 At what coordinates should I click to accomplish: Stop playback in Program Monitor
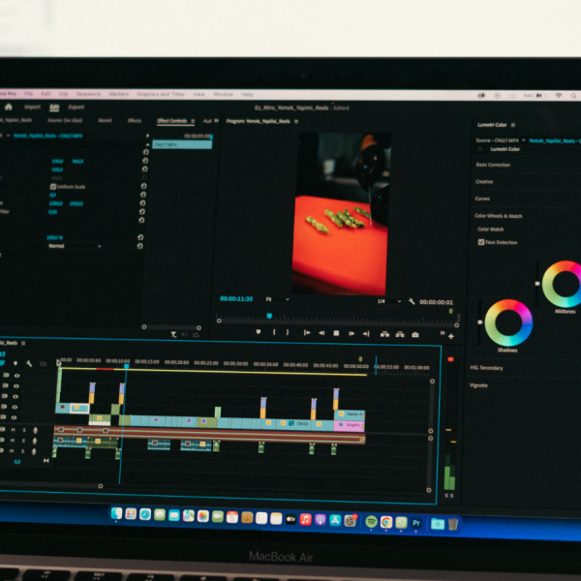pos(336,333)
